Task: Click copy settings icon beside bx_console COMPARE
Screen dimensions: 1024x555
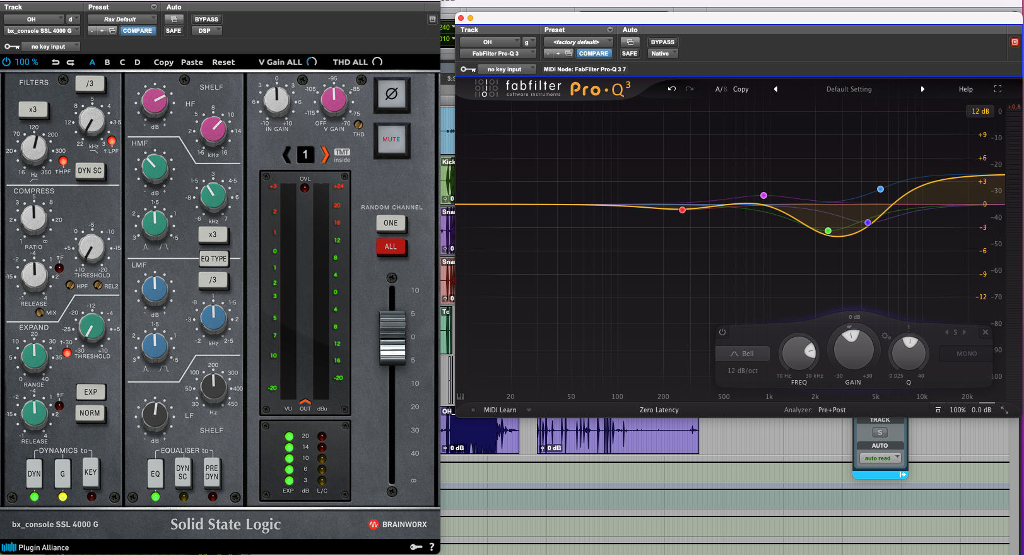Action: tap(112, 30)
